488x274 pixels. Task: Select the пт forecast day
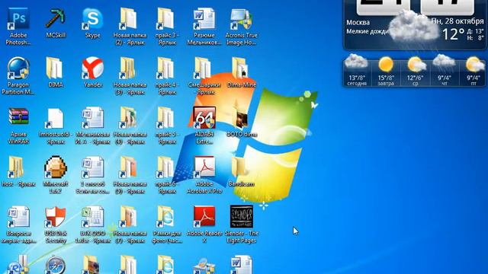click(474, 71)
